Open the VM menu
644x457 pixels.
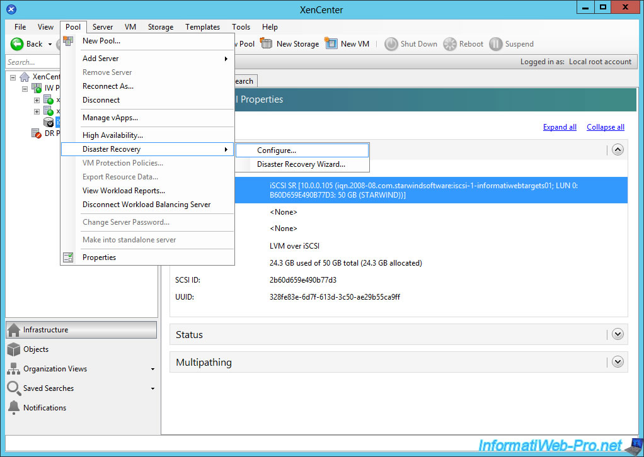(130, 26)
